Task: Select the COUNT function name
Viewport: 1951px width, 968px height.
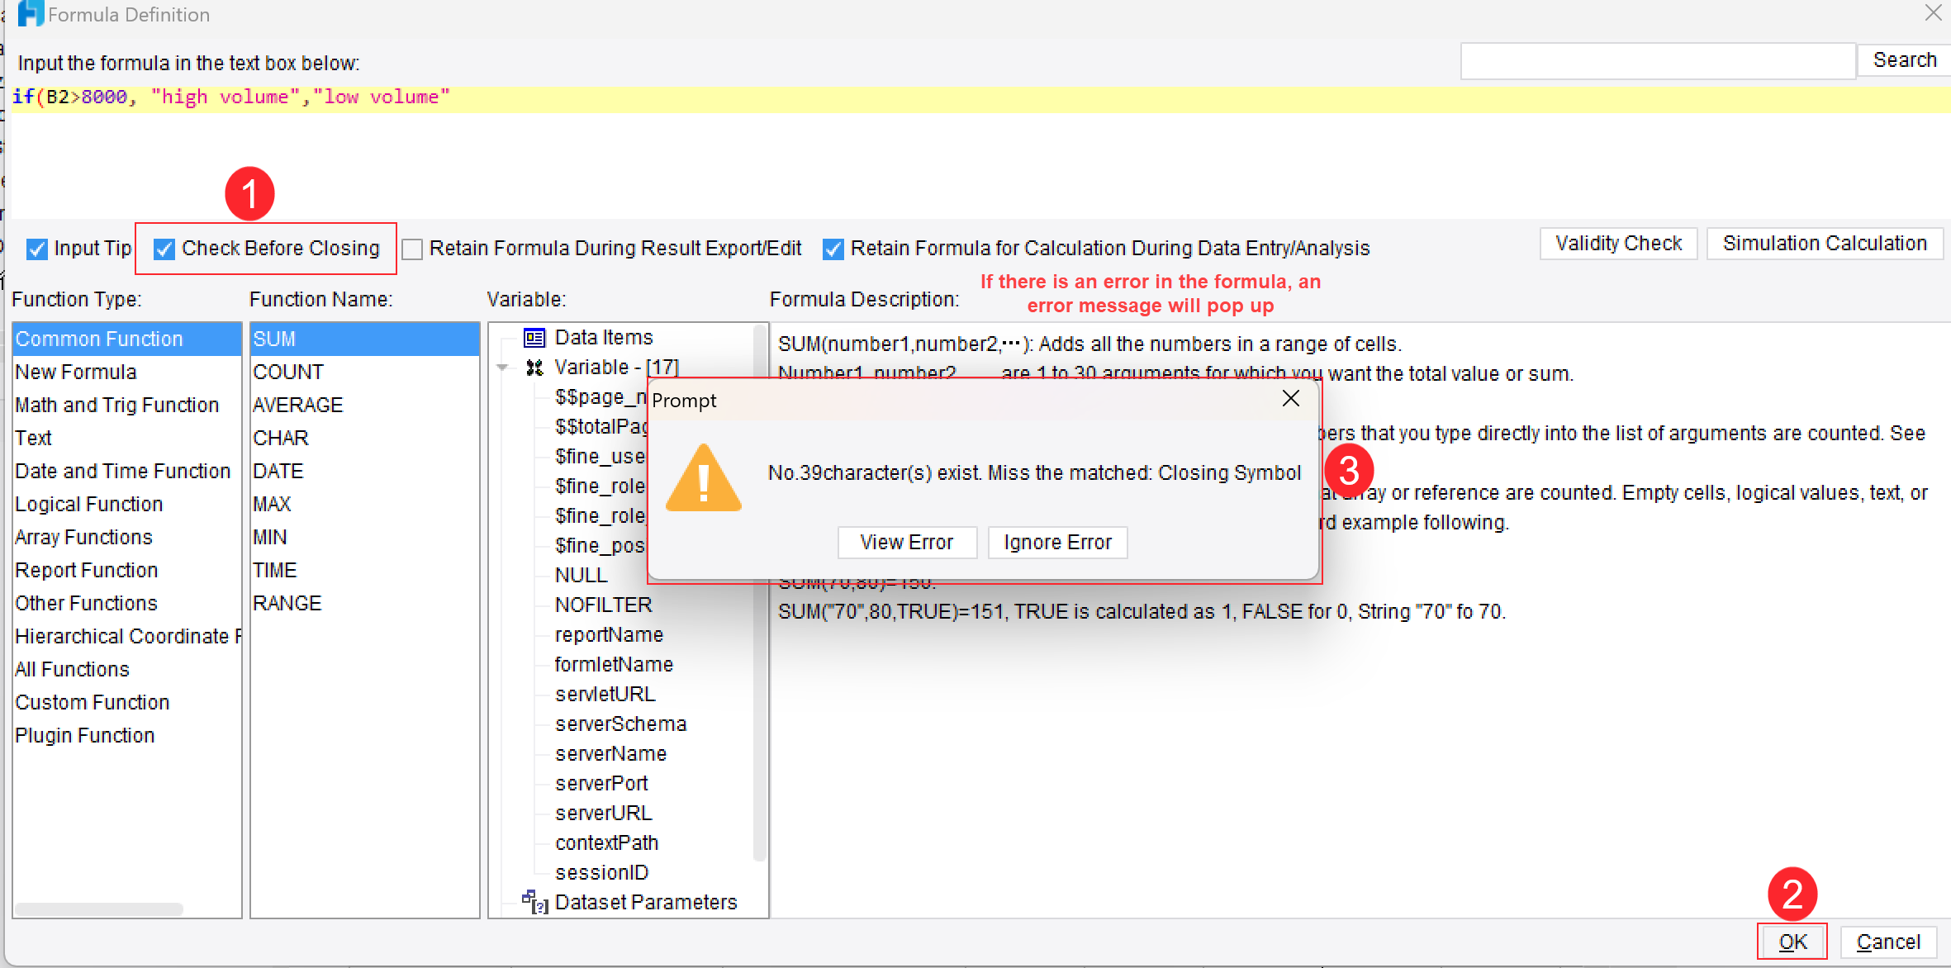Action: [x=364, y=372]
